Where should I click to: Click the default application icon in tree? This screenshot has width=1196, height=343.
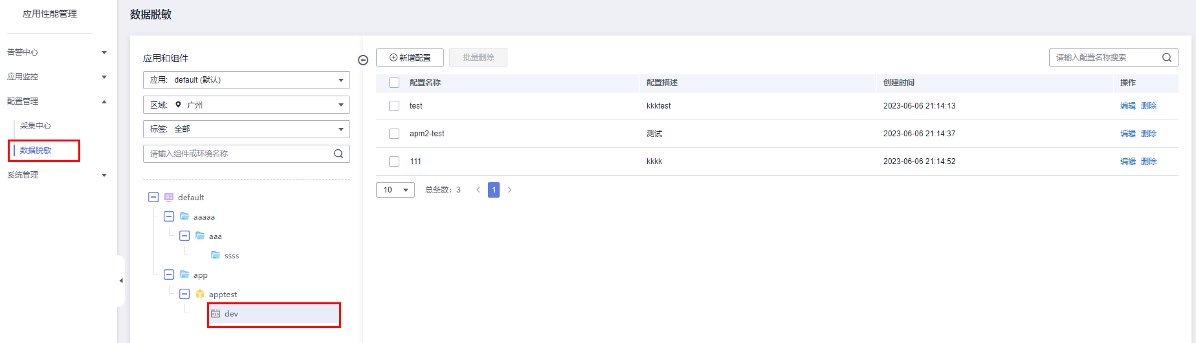point(169,198)
